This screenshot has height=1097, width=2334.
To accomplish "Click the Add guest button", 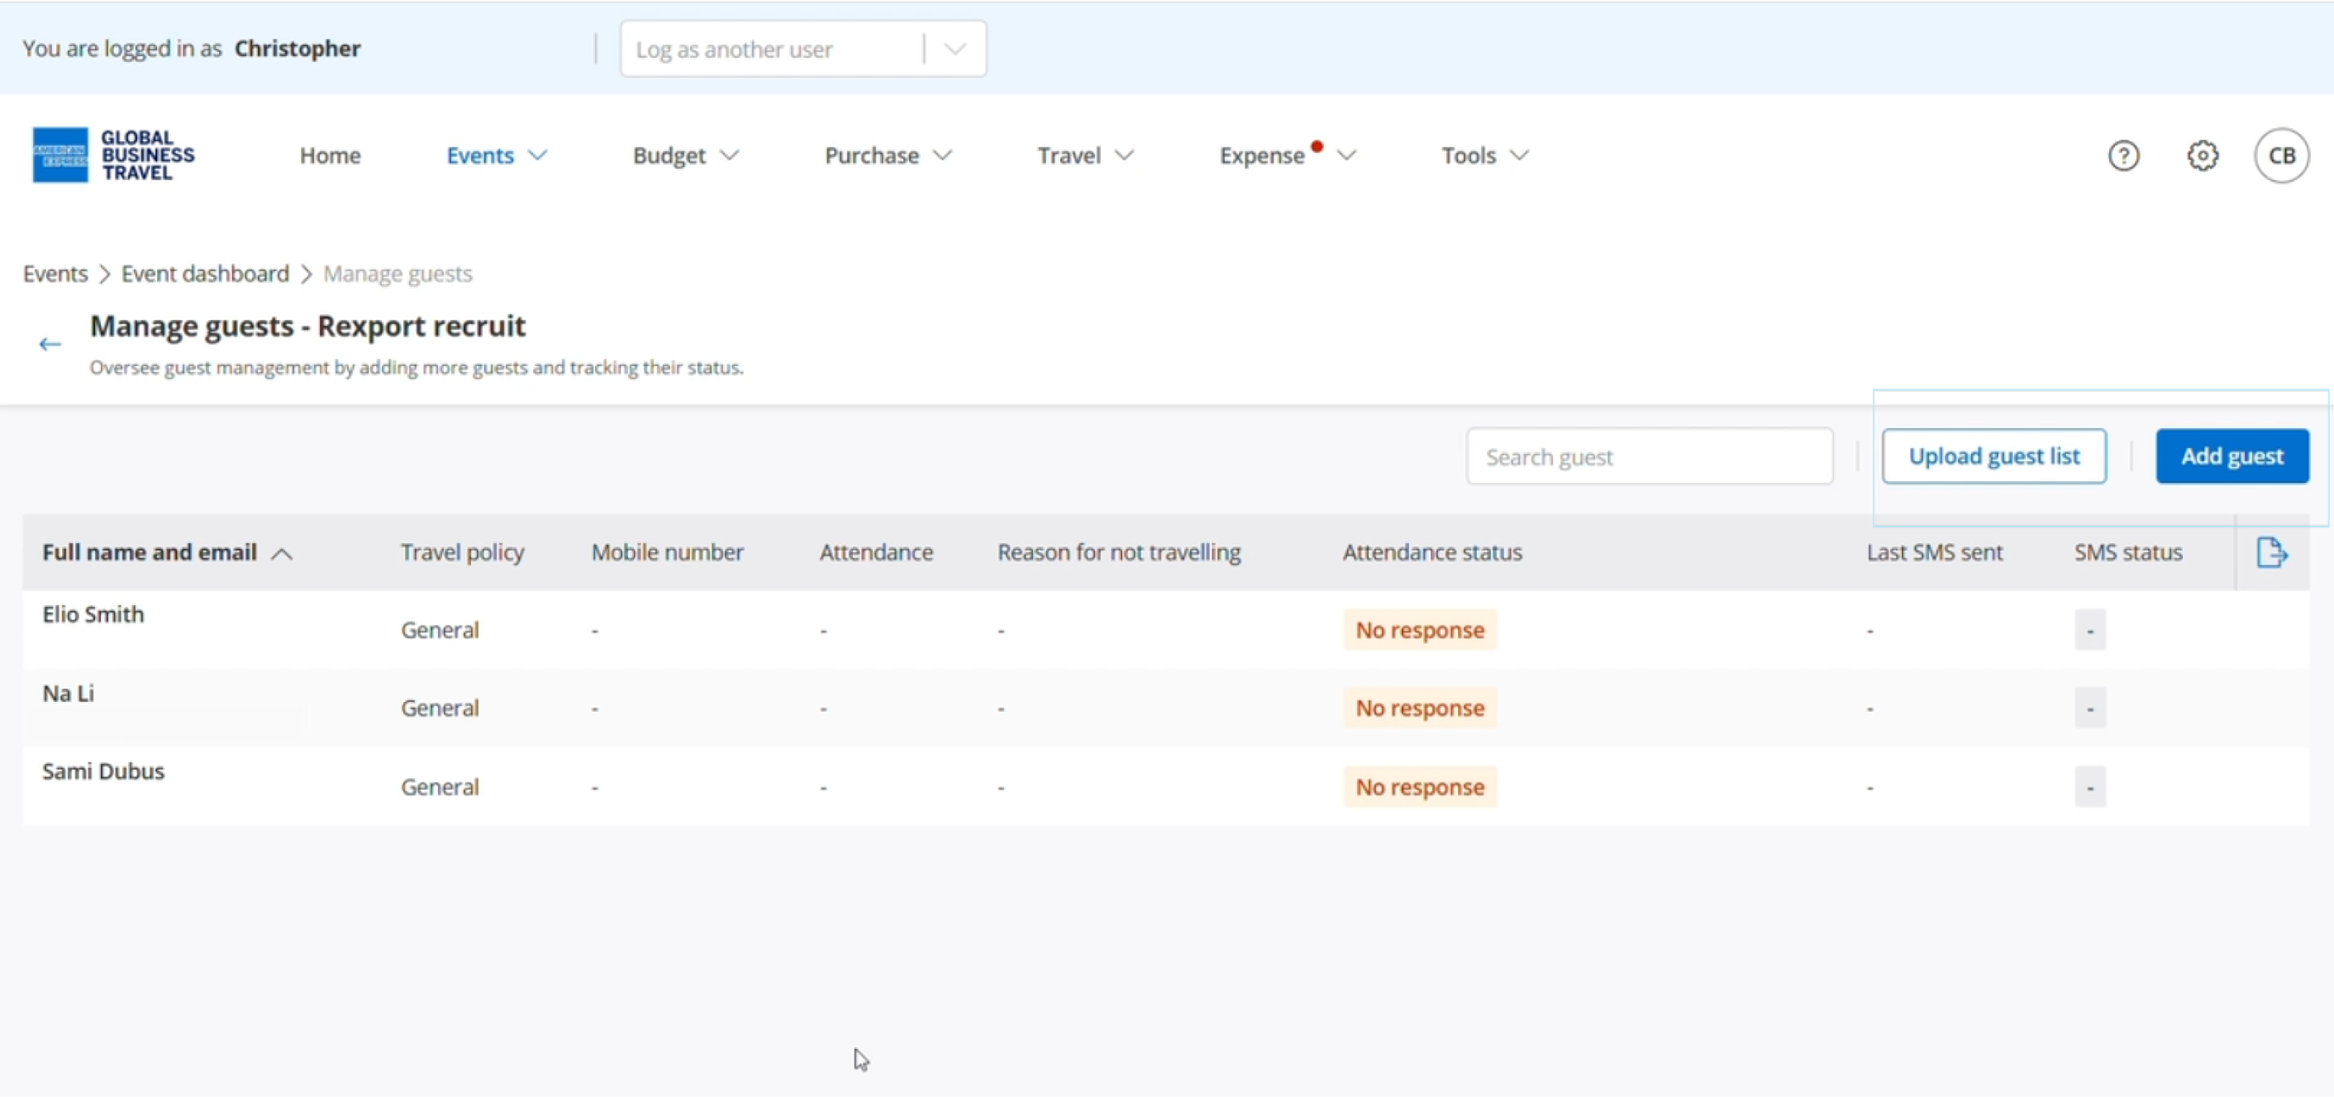I will [2232, 456].
